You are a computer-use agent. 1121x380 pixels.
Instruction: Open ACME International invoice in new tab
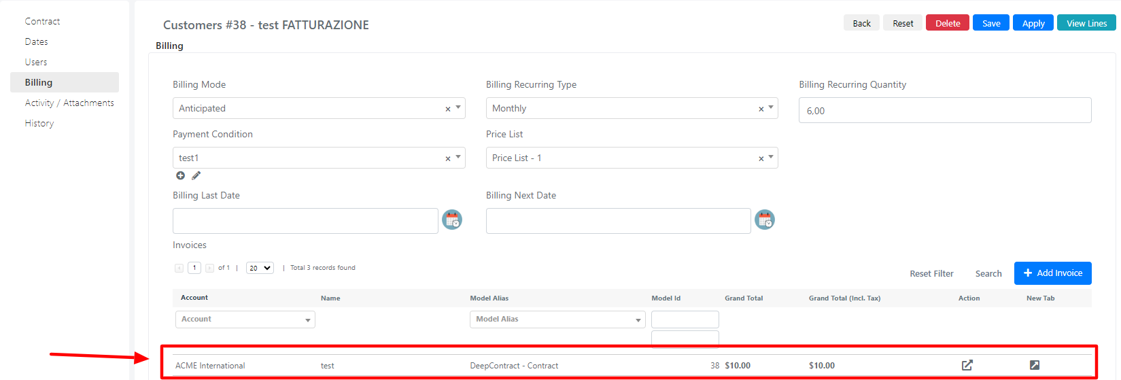[x=1035, y=365]
